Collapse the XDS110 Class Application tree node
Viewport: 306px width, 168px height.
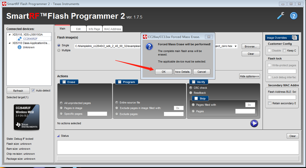coord(10,43)
